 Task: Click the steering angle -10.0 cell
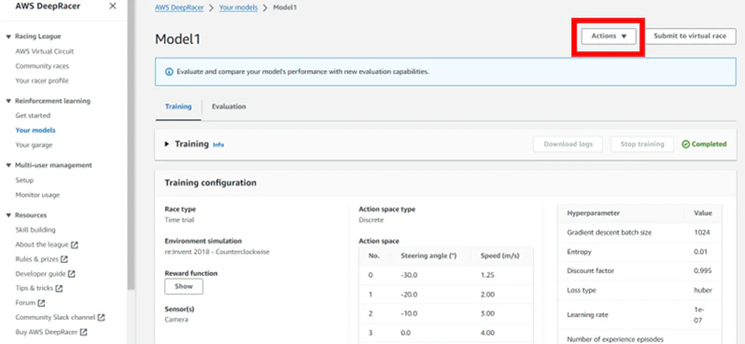409,314
